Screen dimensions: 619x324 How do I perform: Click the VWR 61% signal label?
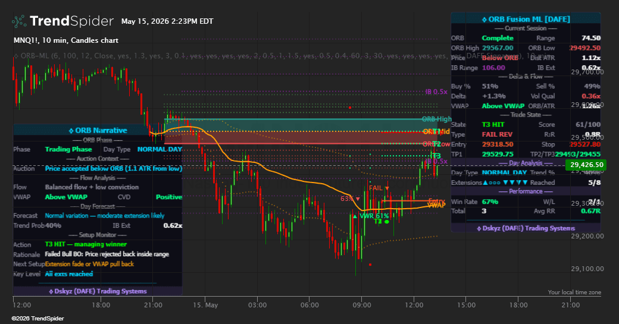click(374, 216)
